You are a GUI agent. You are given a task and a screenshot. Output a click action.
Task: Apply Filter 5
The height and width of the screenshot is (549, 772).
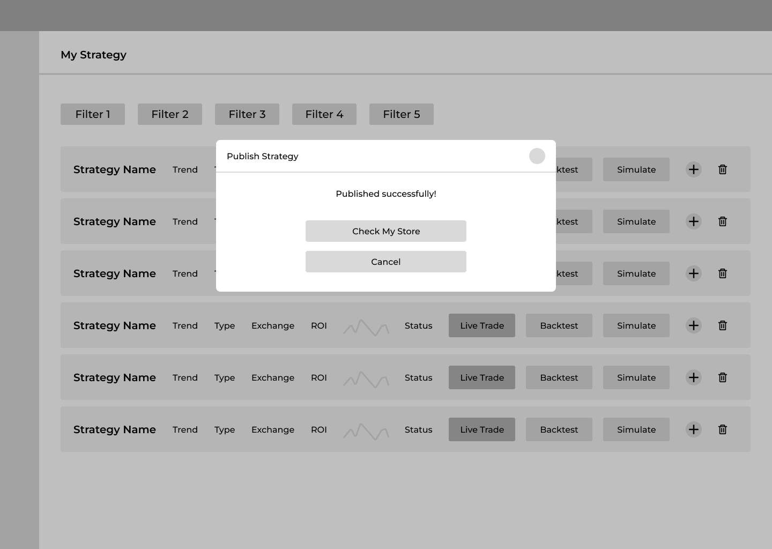(x=402, y=114)
